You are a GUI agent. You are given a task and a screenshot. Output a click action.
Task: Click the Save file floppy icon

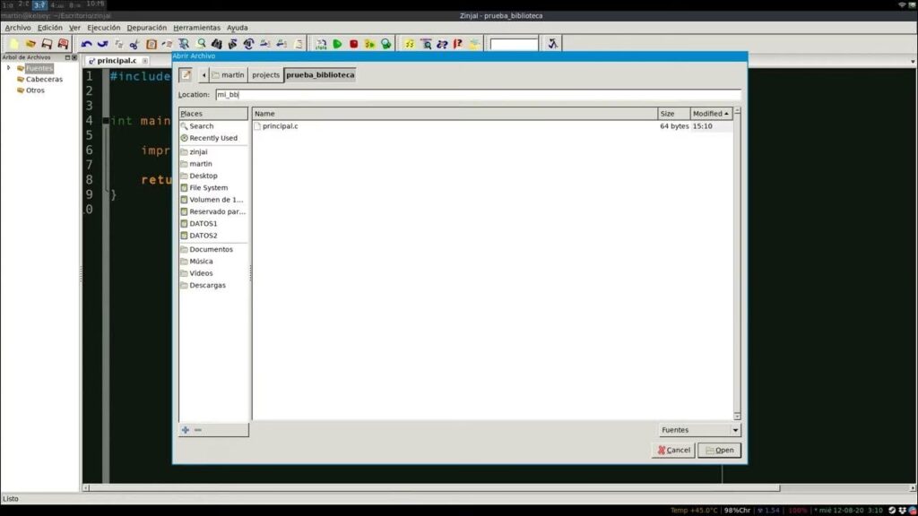pyautogui.click(x=47, y=43)
